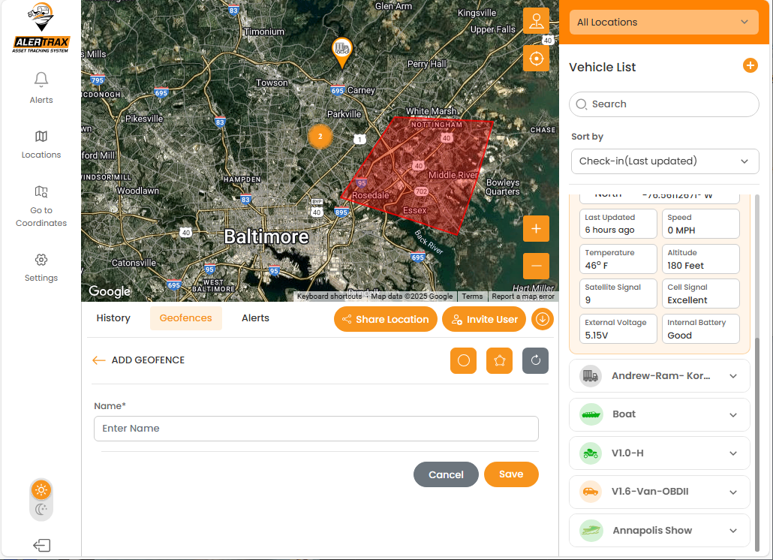Image resolution: width=773 pixels, height=560 pixels.
Task: Expand the Boat vehicle row
Action: click(659, 414)
